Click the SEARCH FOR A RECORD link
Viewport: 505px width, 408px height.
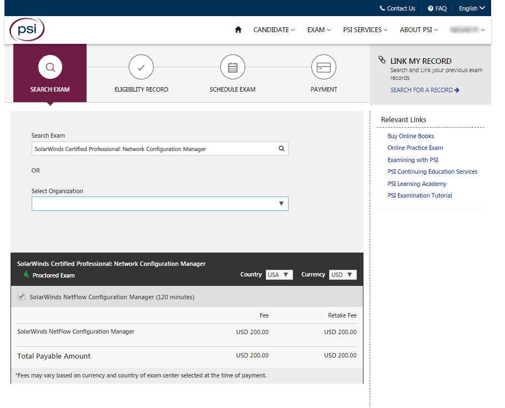tap(425, 90)
